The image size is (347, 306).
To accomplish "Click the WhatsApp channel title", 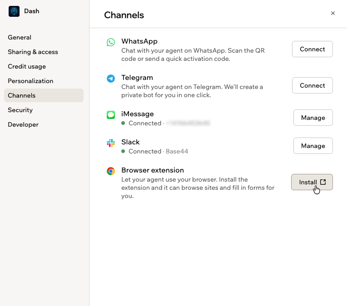I will coord(139,41).
